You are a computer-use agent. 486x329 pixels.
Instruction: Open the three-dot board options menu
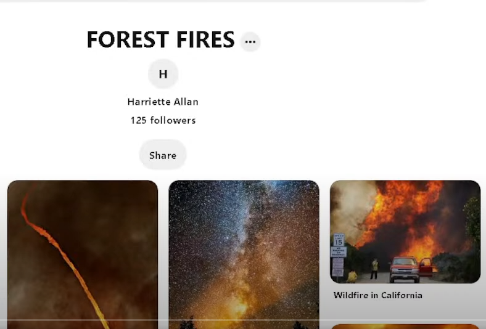click(250, 41)
